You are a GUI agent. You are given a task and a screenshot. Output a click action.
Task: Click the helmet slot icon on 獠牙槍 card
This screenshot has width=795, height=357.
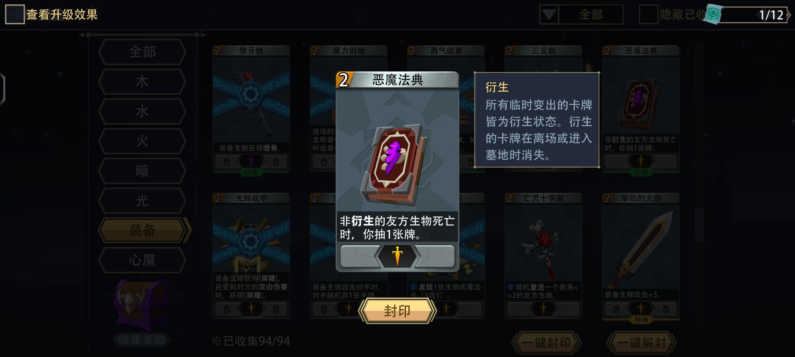(x=227, y=162)
